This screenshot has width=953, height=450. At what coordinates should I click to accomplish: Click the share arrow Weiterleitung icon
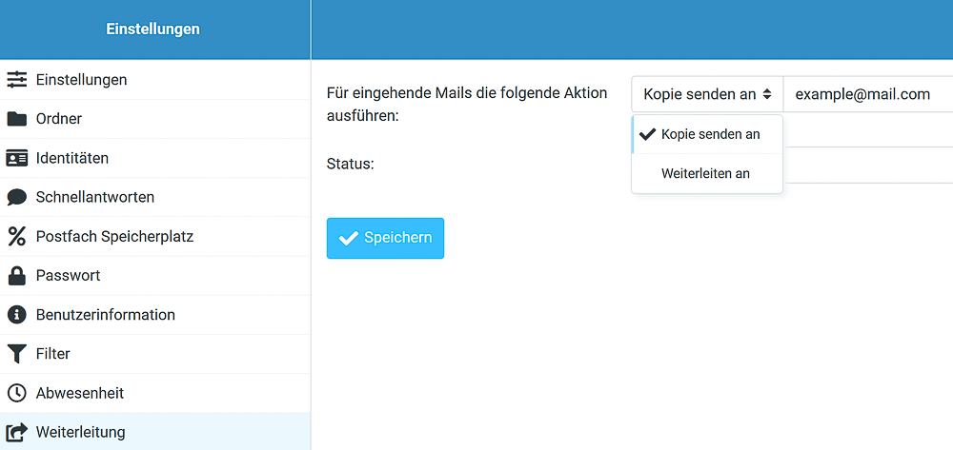(17, 432)
